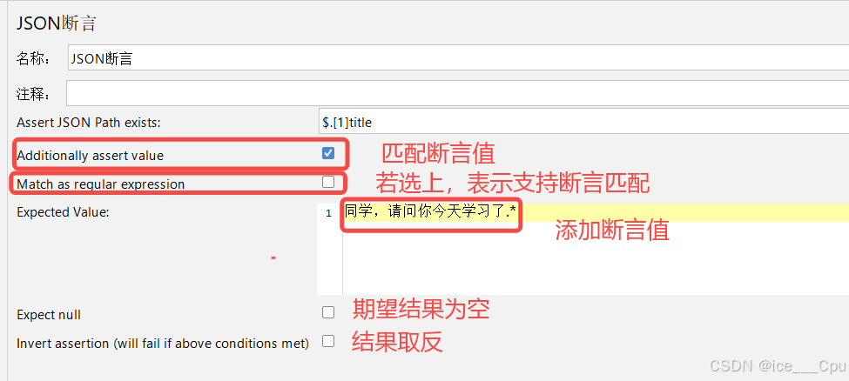Click the Match as regular expression label
The height and width of the screenshot is (381, 849).
tap(101, 184)
